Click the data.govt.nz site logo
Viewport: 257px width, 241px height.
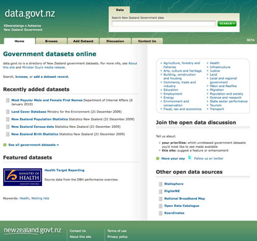[30, 14]
